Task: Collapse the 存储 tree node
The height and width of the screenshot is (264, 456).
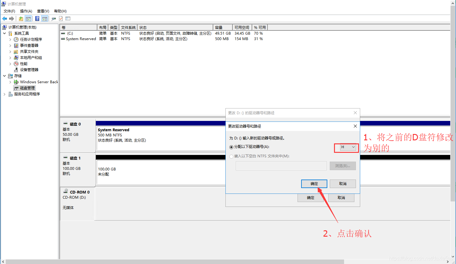Action: pyautogui.click(x=4, y=76)
